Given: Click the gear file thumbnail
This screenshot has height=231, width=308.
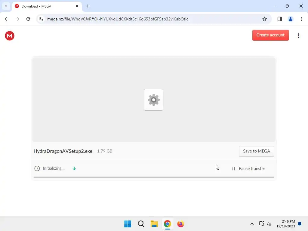Looking at the screenshot, I should 154,100.
